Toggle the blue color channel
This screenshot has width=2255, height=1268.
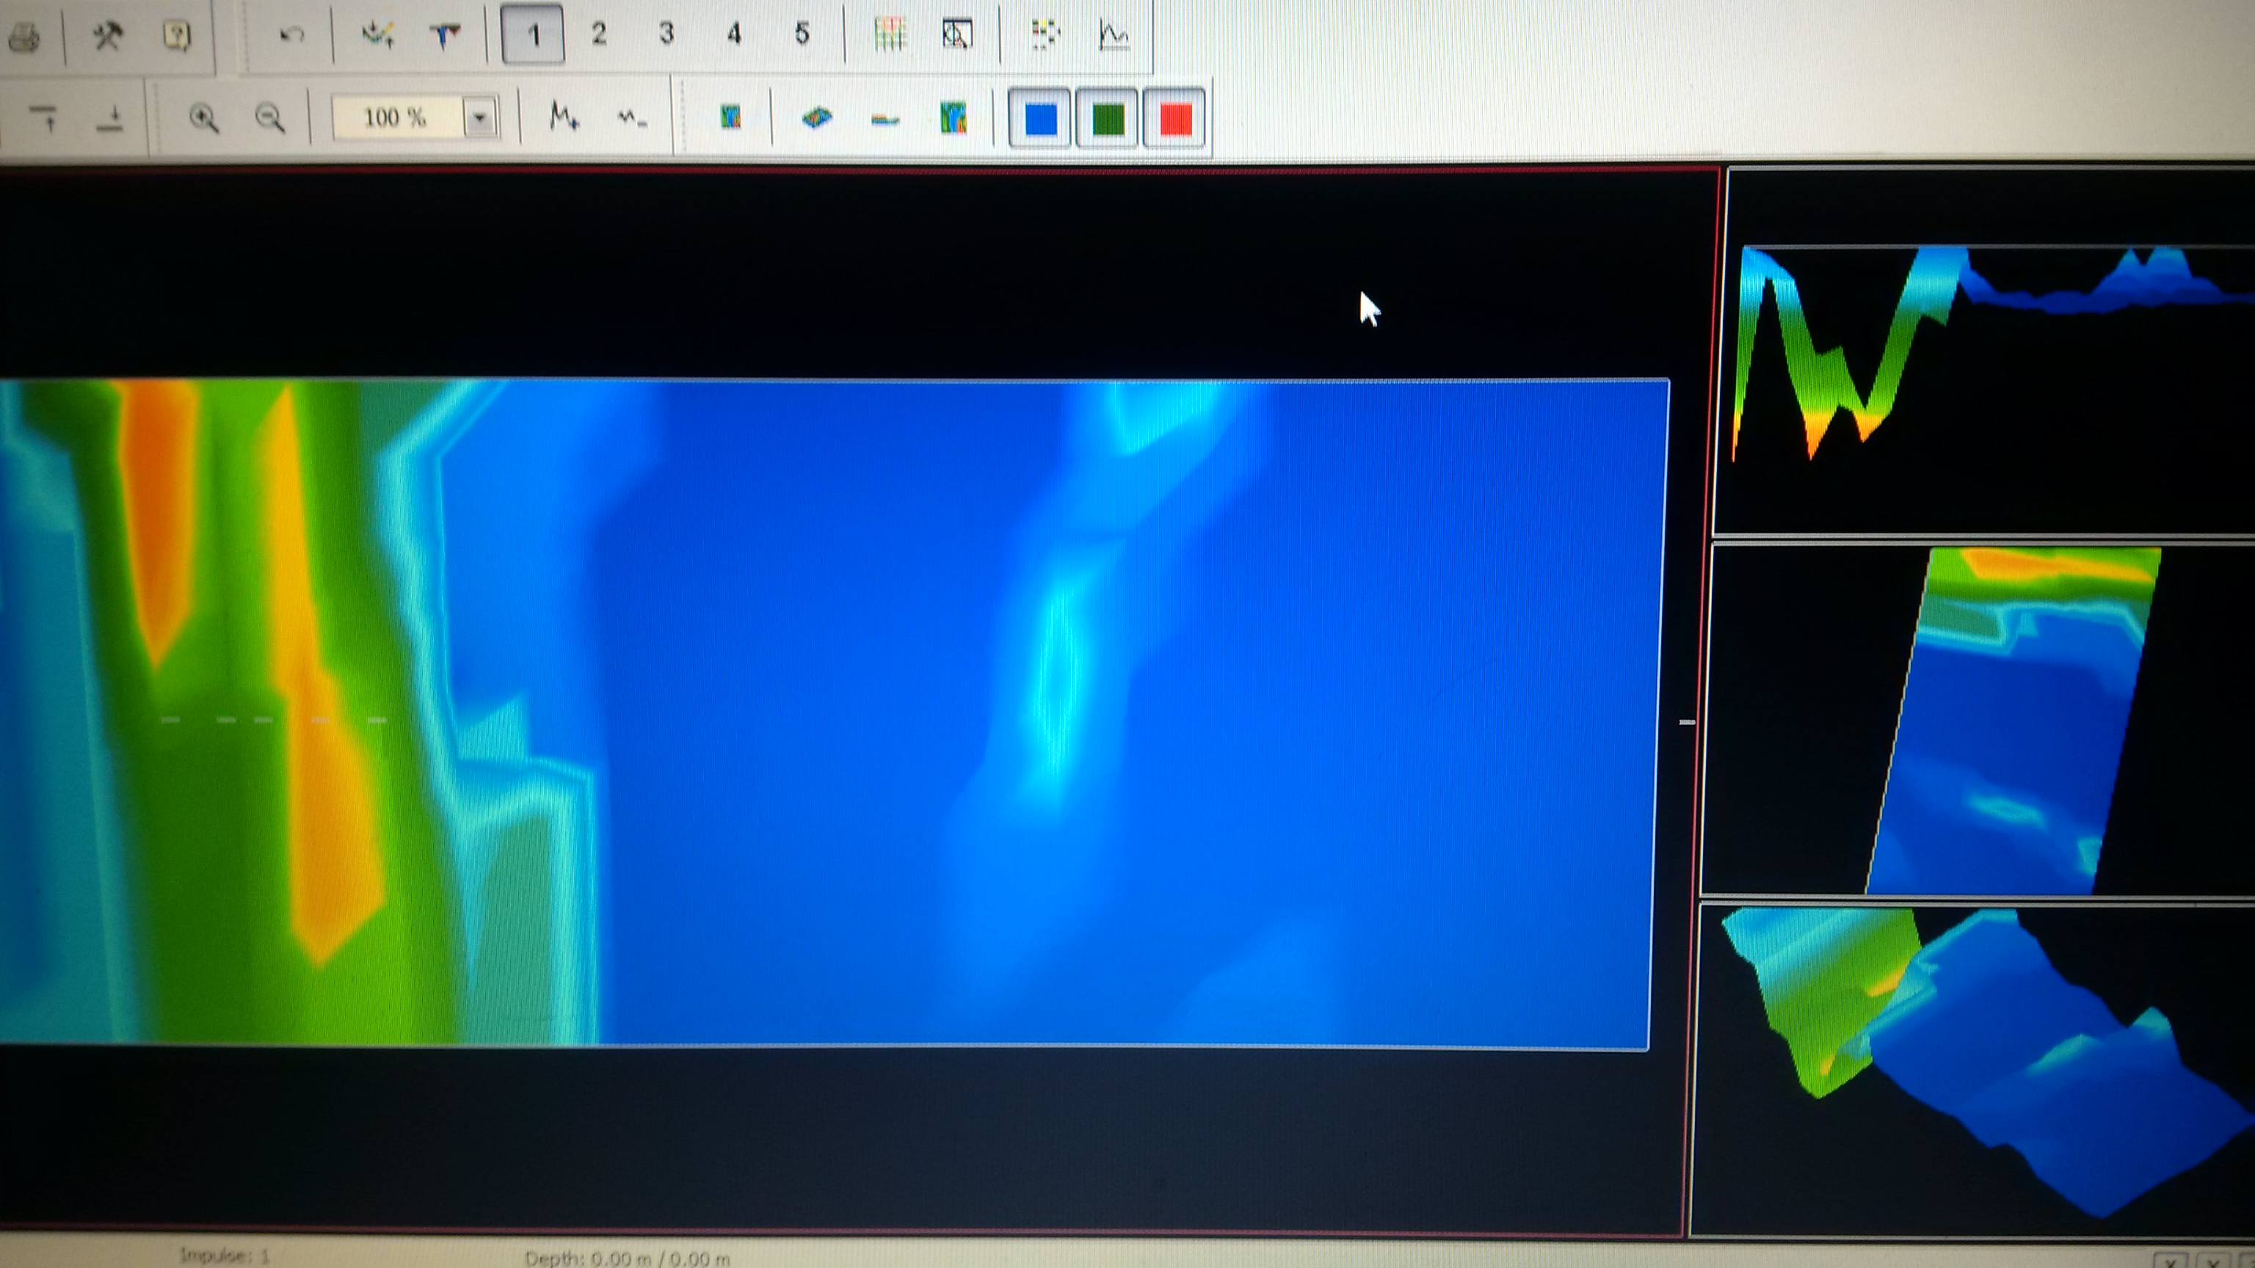pyautogui.click(x=1040, y=118)
